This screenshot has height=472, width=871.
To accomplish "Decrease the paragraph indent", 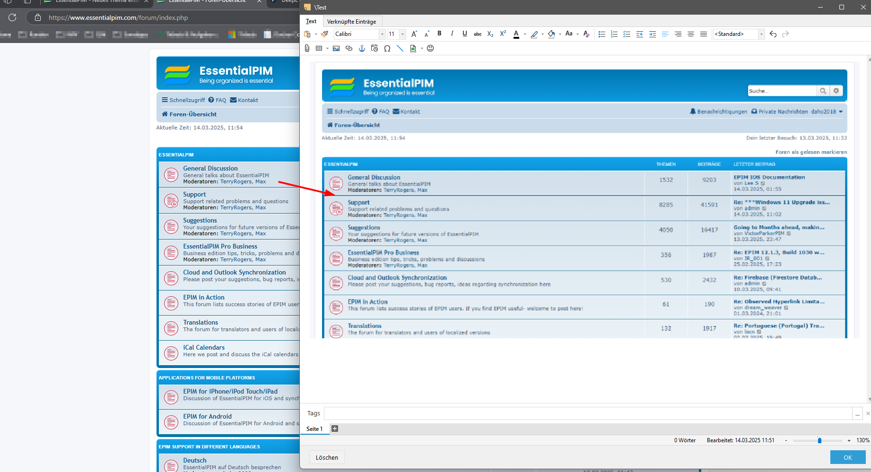I will 640,34.
